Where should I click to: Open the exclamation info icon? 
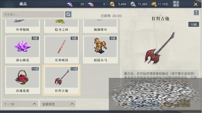coord(196,13)
